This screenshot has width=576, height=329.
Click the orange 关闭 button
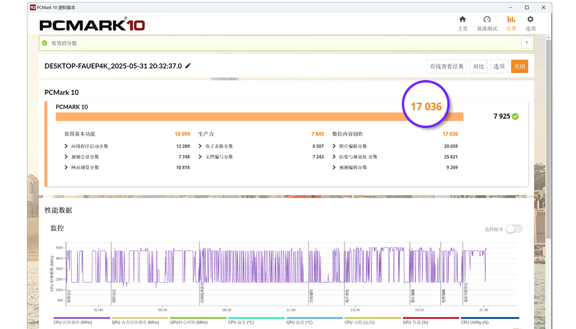tap(519, 66)
